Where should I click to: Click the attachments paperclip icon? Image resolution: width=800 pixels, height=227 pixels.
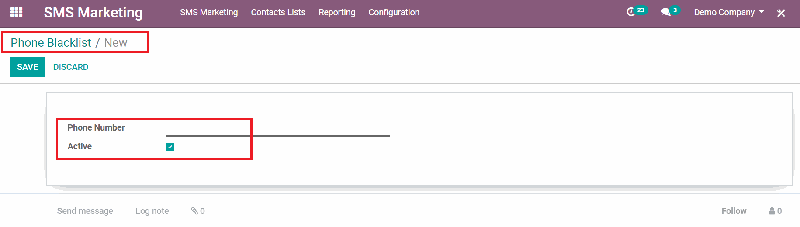pos(195,211)
